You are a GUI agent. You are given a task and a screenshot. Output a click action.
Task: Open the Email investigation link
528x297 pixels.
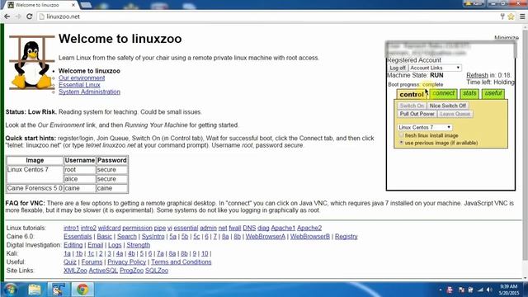[x=96, y=245]
